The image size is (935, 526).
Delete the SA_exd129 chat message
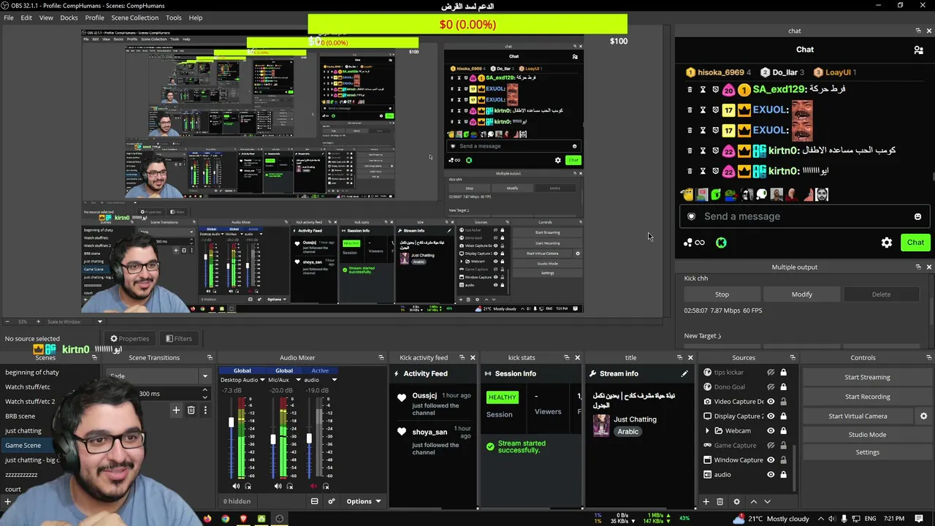tap(689, 89)
